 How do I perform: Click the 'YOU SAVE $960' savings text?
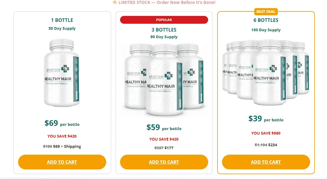(x=266, y=133)
